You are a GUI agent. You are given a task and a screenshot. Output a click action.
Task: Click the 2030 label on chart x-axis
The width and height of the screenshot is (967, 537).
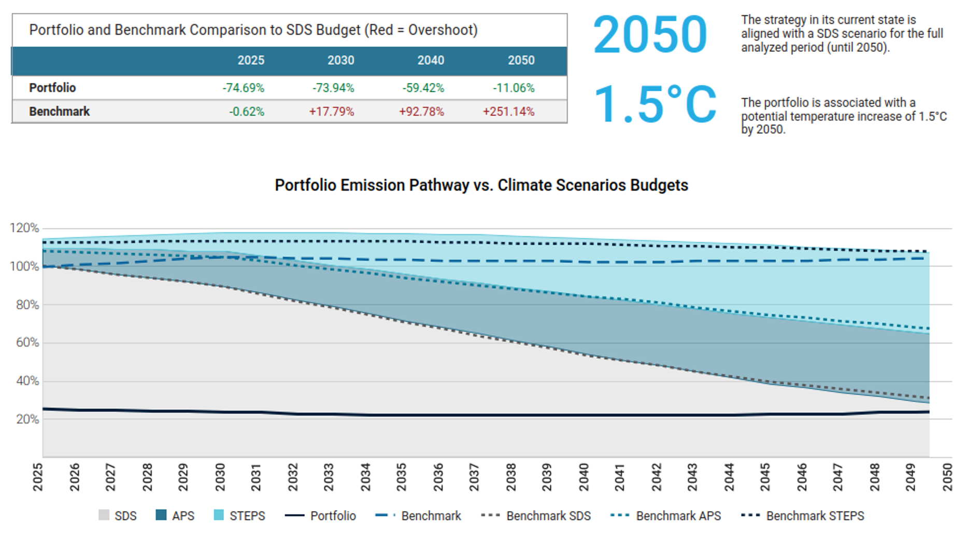point(220,477)
